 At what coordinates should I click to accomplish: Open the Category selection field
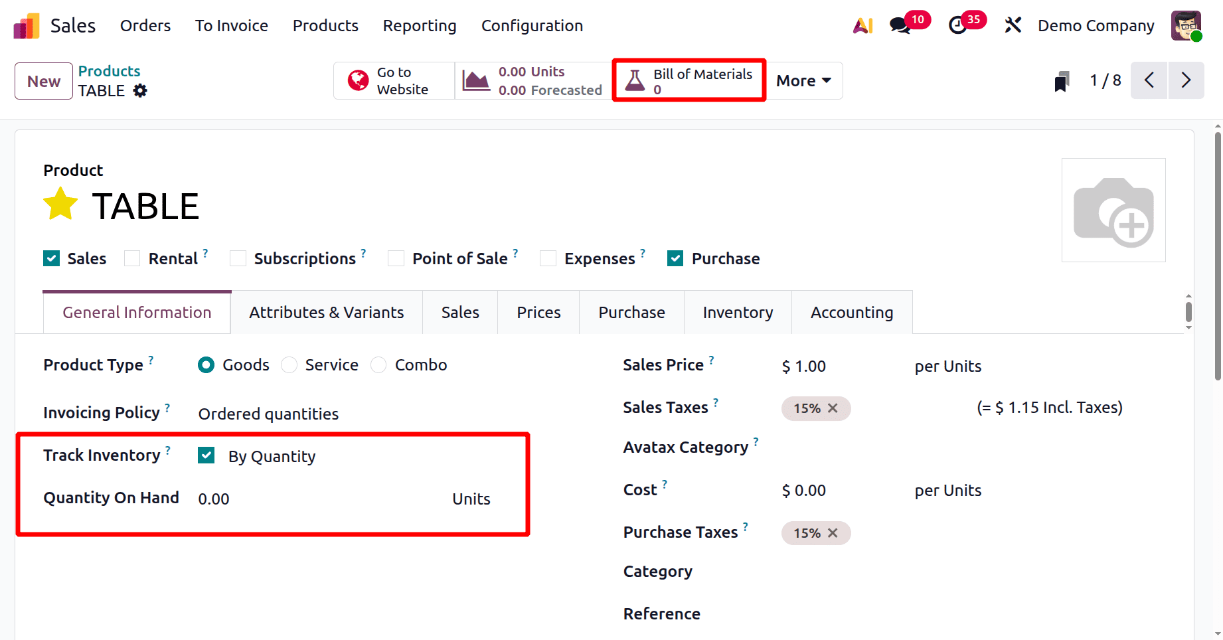pos(830,571)
